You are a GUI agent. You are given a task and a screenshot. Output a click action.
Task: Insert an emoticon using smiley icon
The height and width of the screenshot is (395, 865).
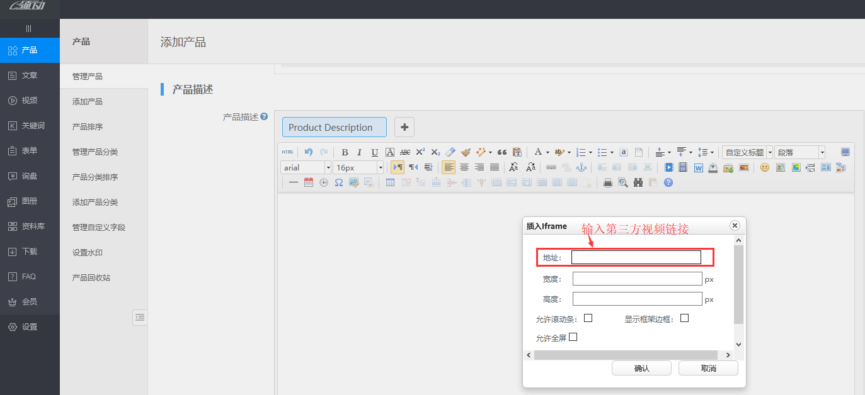764,167
